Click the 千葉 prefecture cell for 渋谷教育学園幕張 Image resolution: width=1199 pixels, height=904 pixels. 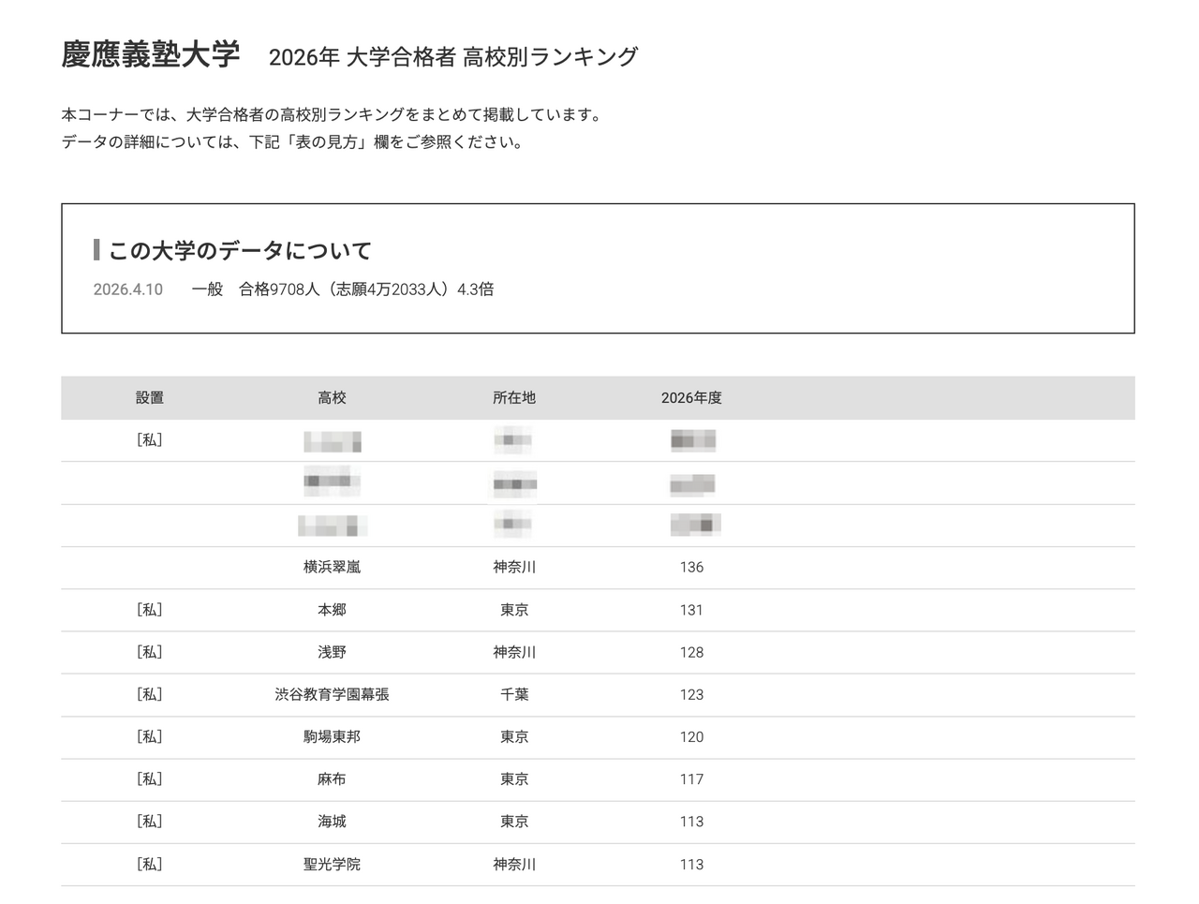(x=513, y=694)
